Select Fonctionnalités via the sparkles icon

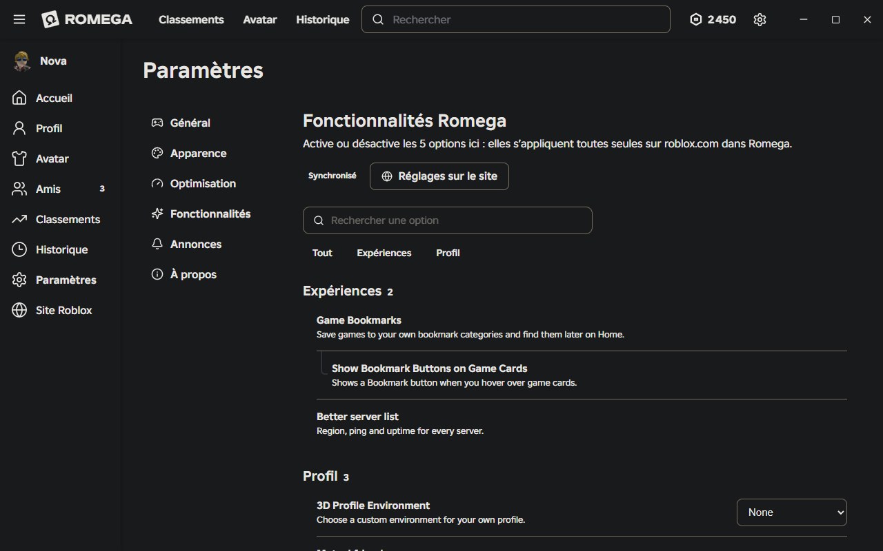click(157, 214)
